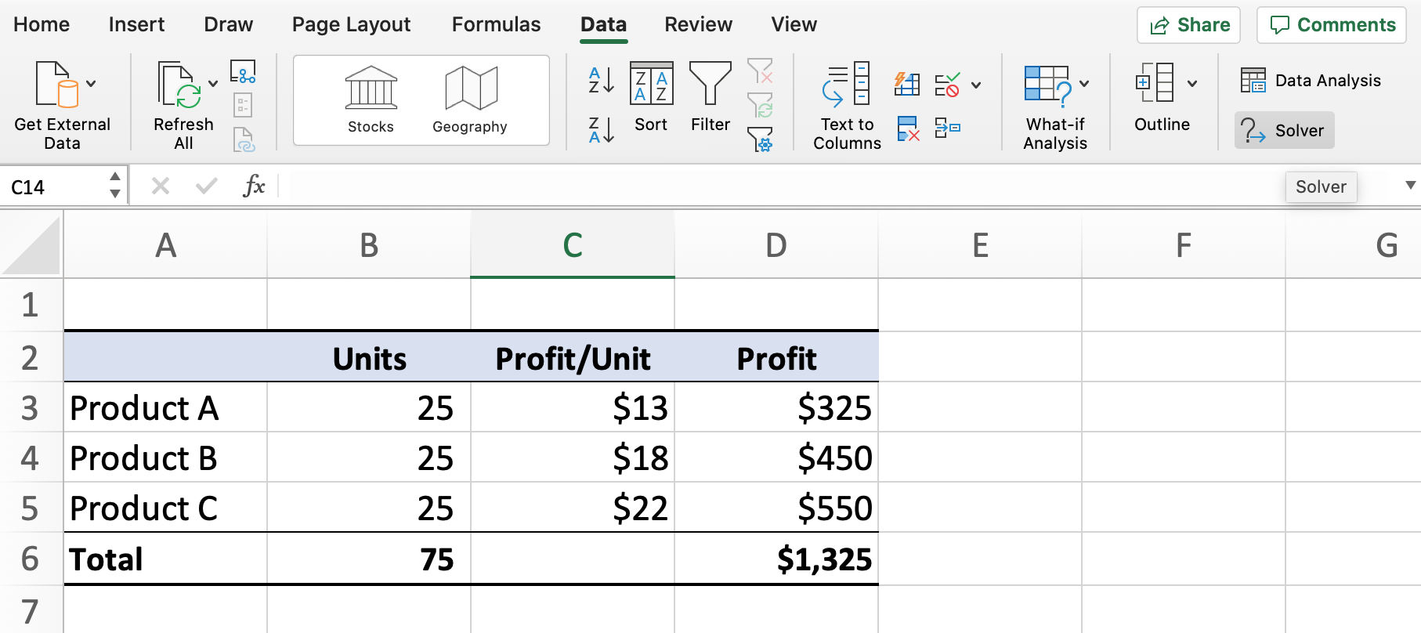The width and height of the screenshot is (1421, 633).
Task: Click the Total units cell 75
Action: pyautogui.click(x=369, y=559)
